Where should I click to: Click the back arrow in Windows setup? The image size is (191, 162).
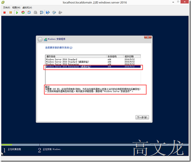[x=40, y=39]
